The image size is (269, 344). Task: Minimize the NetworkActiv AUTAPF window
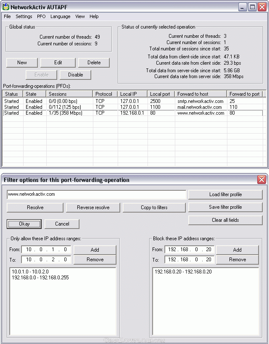pyautogui.click(x=242, y=7)
